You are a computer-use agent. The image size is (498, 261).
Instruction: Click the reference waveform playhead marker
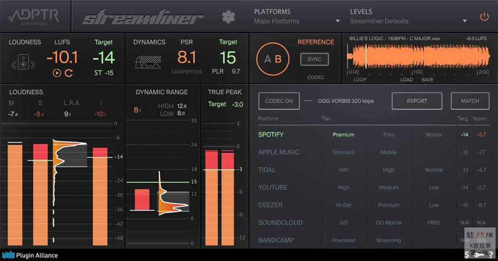366,56
